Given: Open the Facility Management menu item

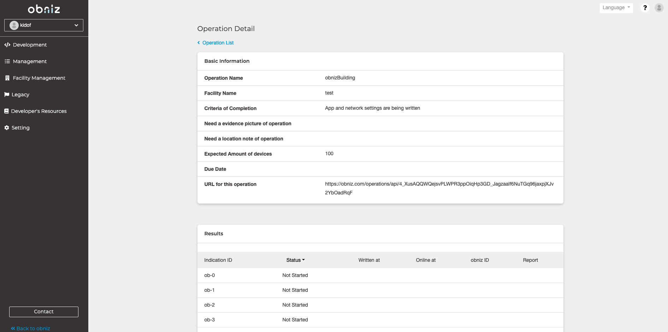Looking at the screenshot, I should pyautogui.click(x=39, y=78).
